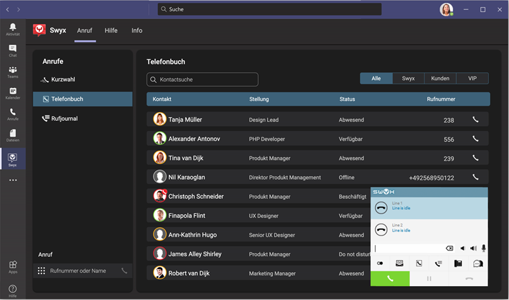Image resolution: width=509 pixels, height=300 pixels.
Task: Go forward with the right arrow
Action: point(18,9)
